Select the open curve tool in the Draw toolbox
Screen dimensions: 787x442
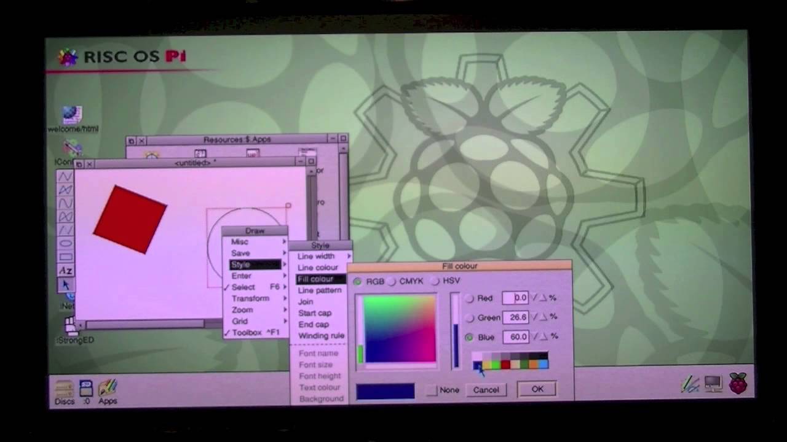click(x=65, y=203)
